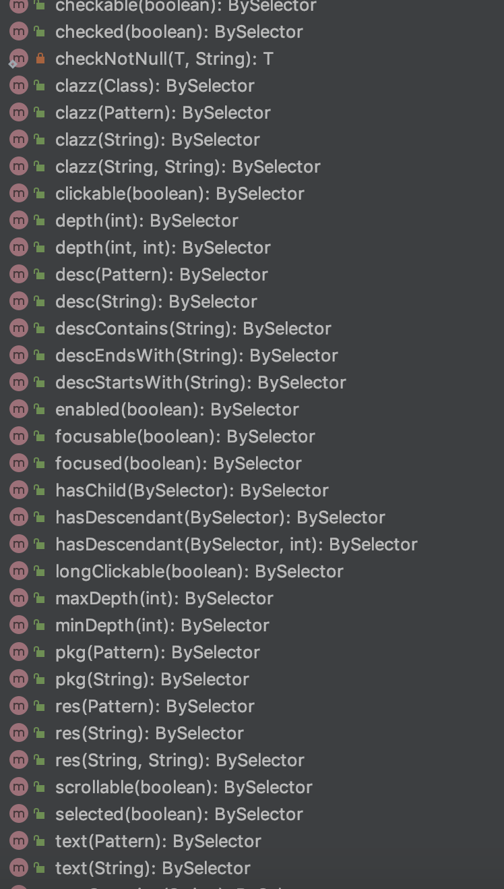
Task: Select clazz(String, String) in the structure list
Action: pyautogui.click(x=187, y=167)
